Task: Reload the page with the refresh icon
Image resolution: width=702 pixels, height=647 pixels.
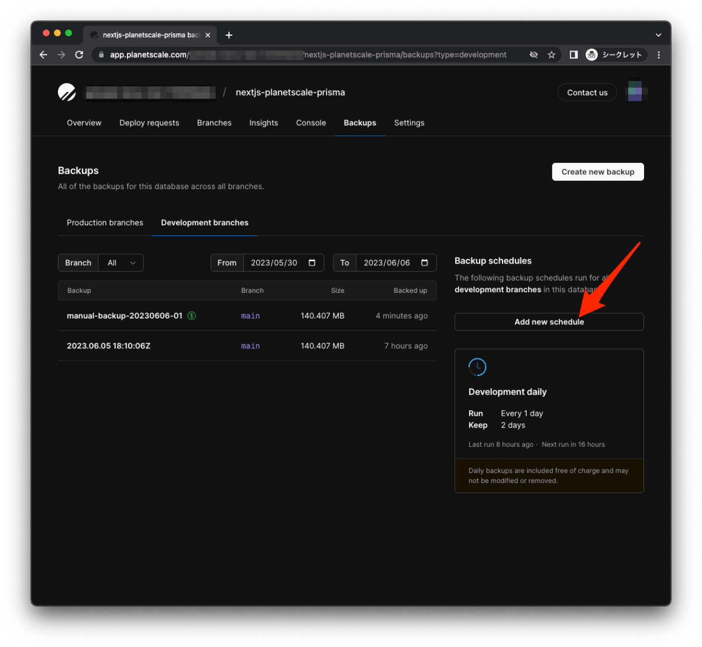Action: [x=79, y=54]
